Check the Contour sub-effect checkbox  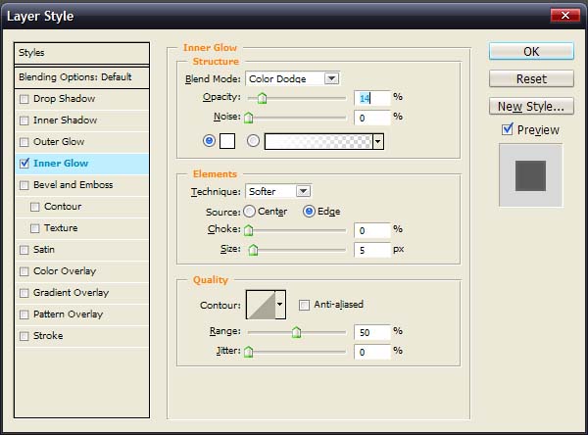(35, 207)
